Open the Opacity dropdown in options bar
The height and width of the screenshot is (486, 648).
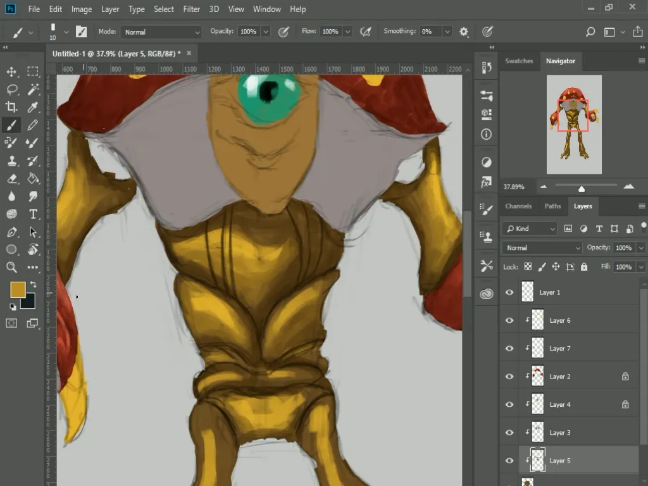tap(266, 32)
